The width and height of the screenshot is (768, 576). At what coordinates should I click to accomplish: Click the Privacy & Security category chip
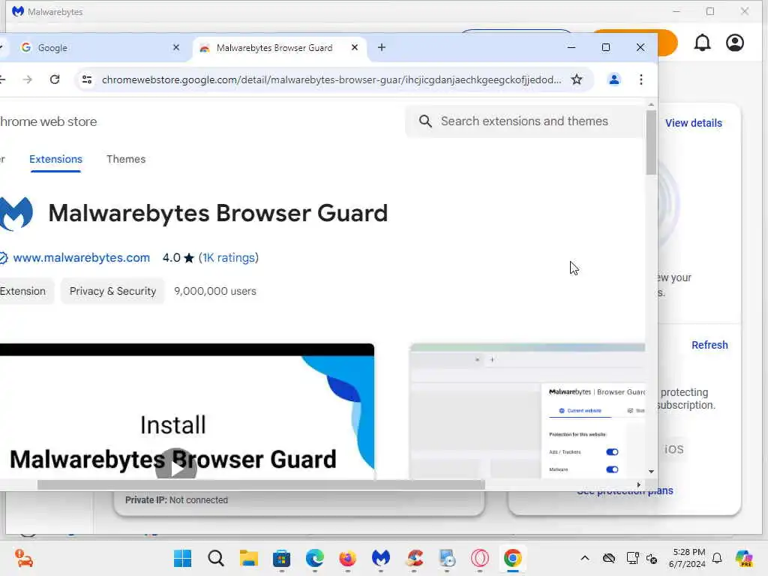112,291
